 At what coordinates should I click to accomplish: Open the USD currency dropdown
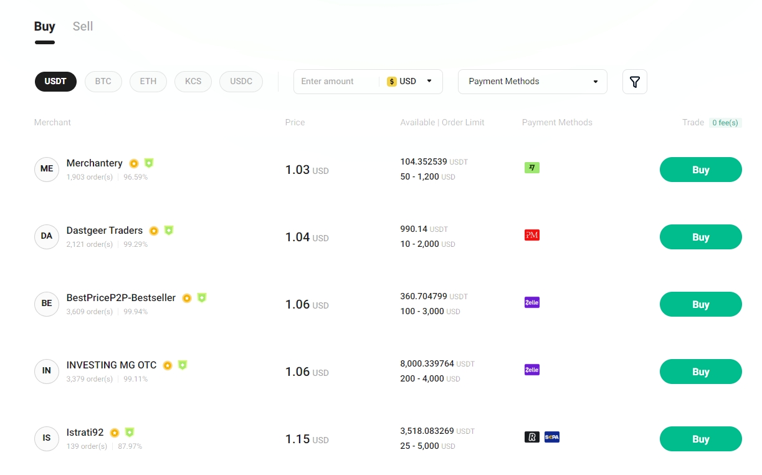[410, 82]
